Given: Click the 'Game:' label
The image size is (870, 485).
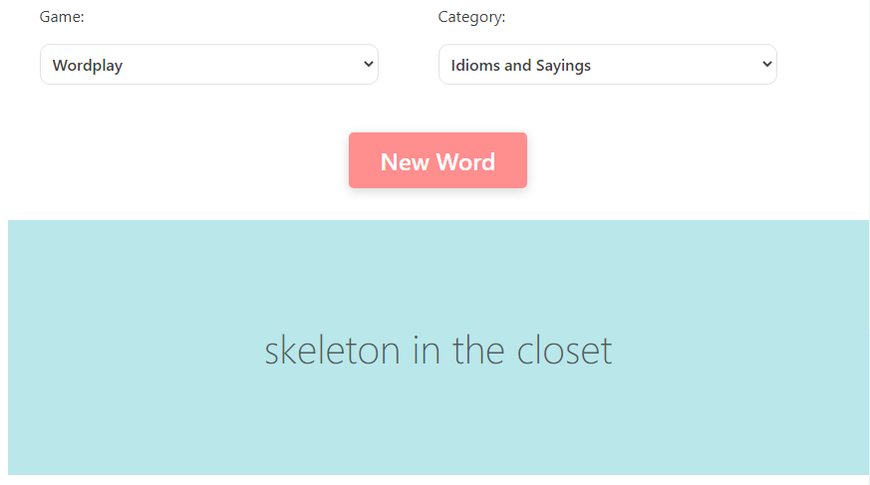Looking at the screenshot, I should click(x=62, y=17).
